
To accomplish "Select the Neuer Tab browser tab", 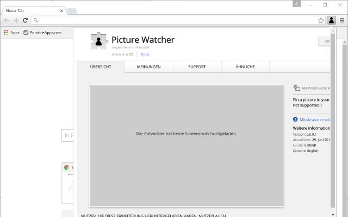I will pos(33,11).
